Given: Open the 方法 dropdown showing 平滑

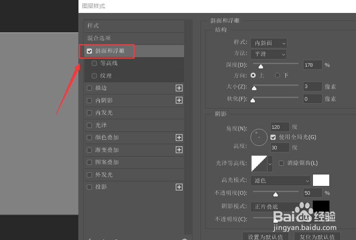Looking at the screenshot, I should (269, 54).
